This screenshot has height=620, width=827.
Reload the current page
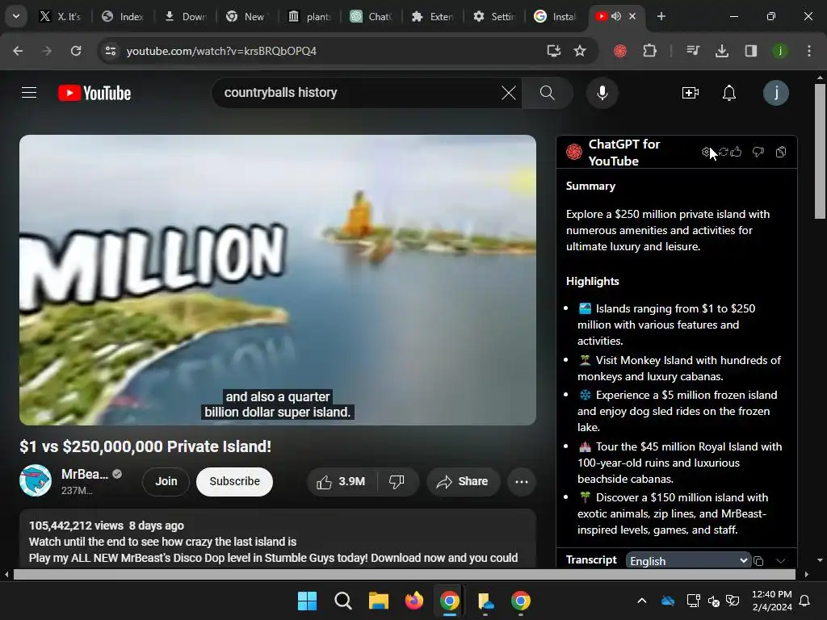[x=76, y=51]
